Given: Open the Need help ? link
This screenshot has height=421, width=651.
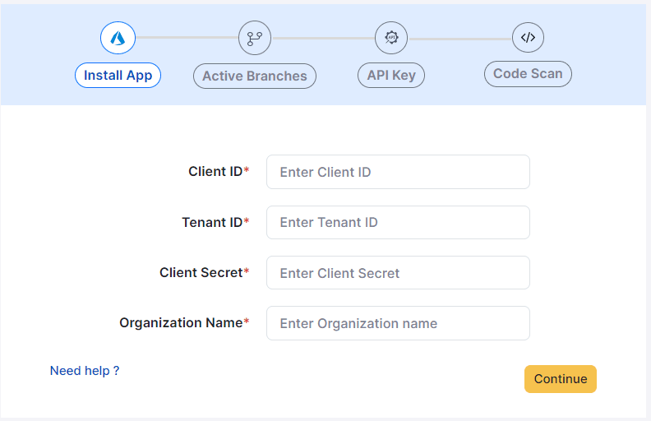Looking at the screenshot, I should point(85,371).
